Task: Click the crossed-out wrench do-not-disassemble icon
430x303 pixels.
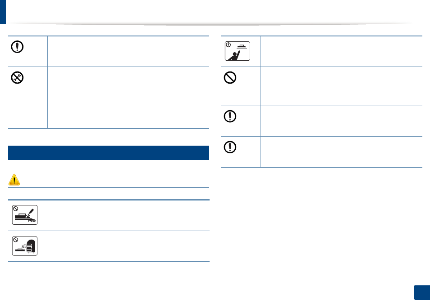Action: coord(17,78)
